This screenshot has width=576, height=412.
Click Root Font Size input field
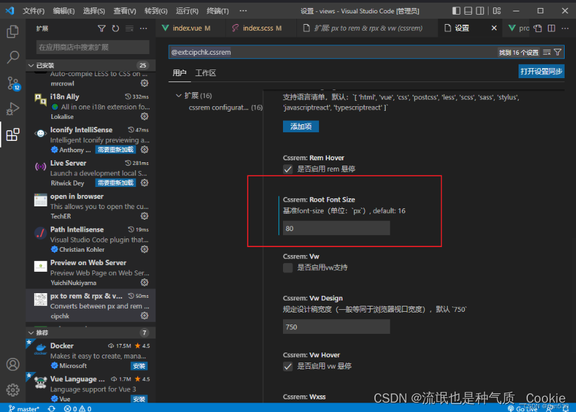point(336,228)
